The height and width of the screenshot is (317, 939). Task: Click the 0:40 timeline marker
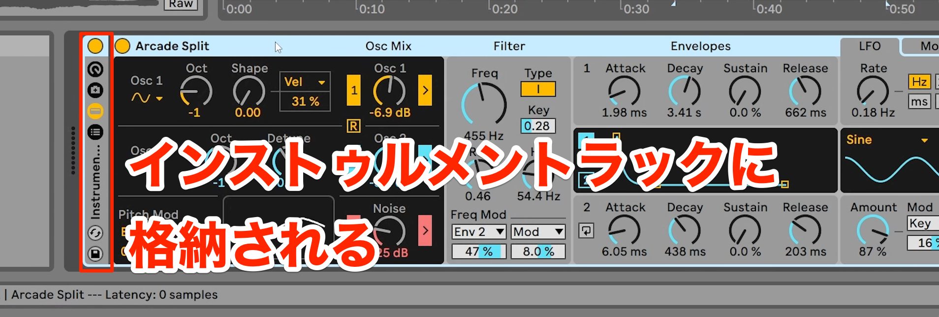point(769,9)
